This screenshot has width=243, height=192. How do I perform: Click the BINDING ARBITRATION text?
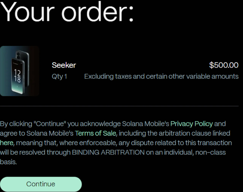[x=108, y=152]
